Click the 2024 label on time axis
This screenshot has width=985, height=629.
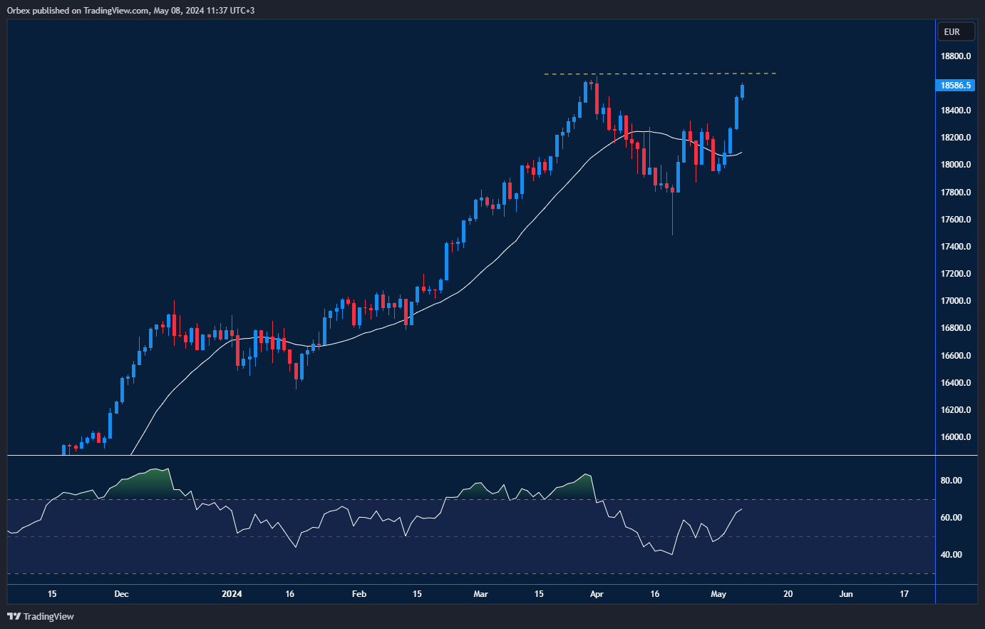pos(231,593)
